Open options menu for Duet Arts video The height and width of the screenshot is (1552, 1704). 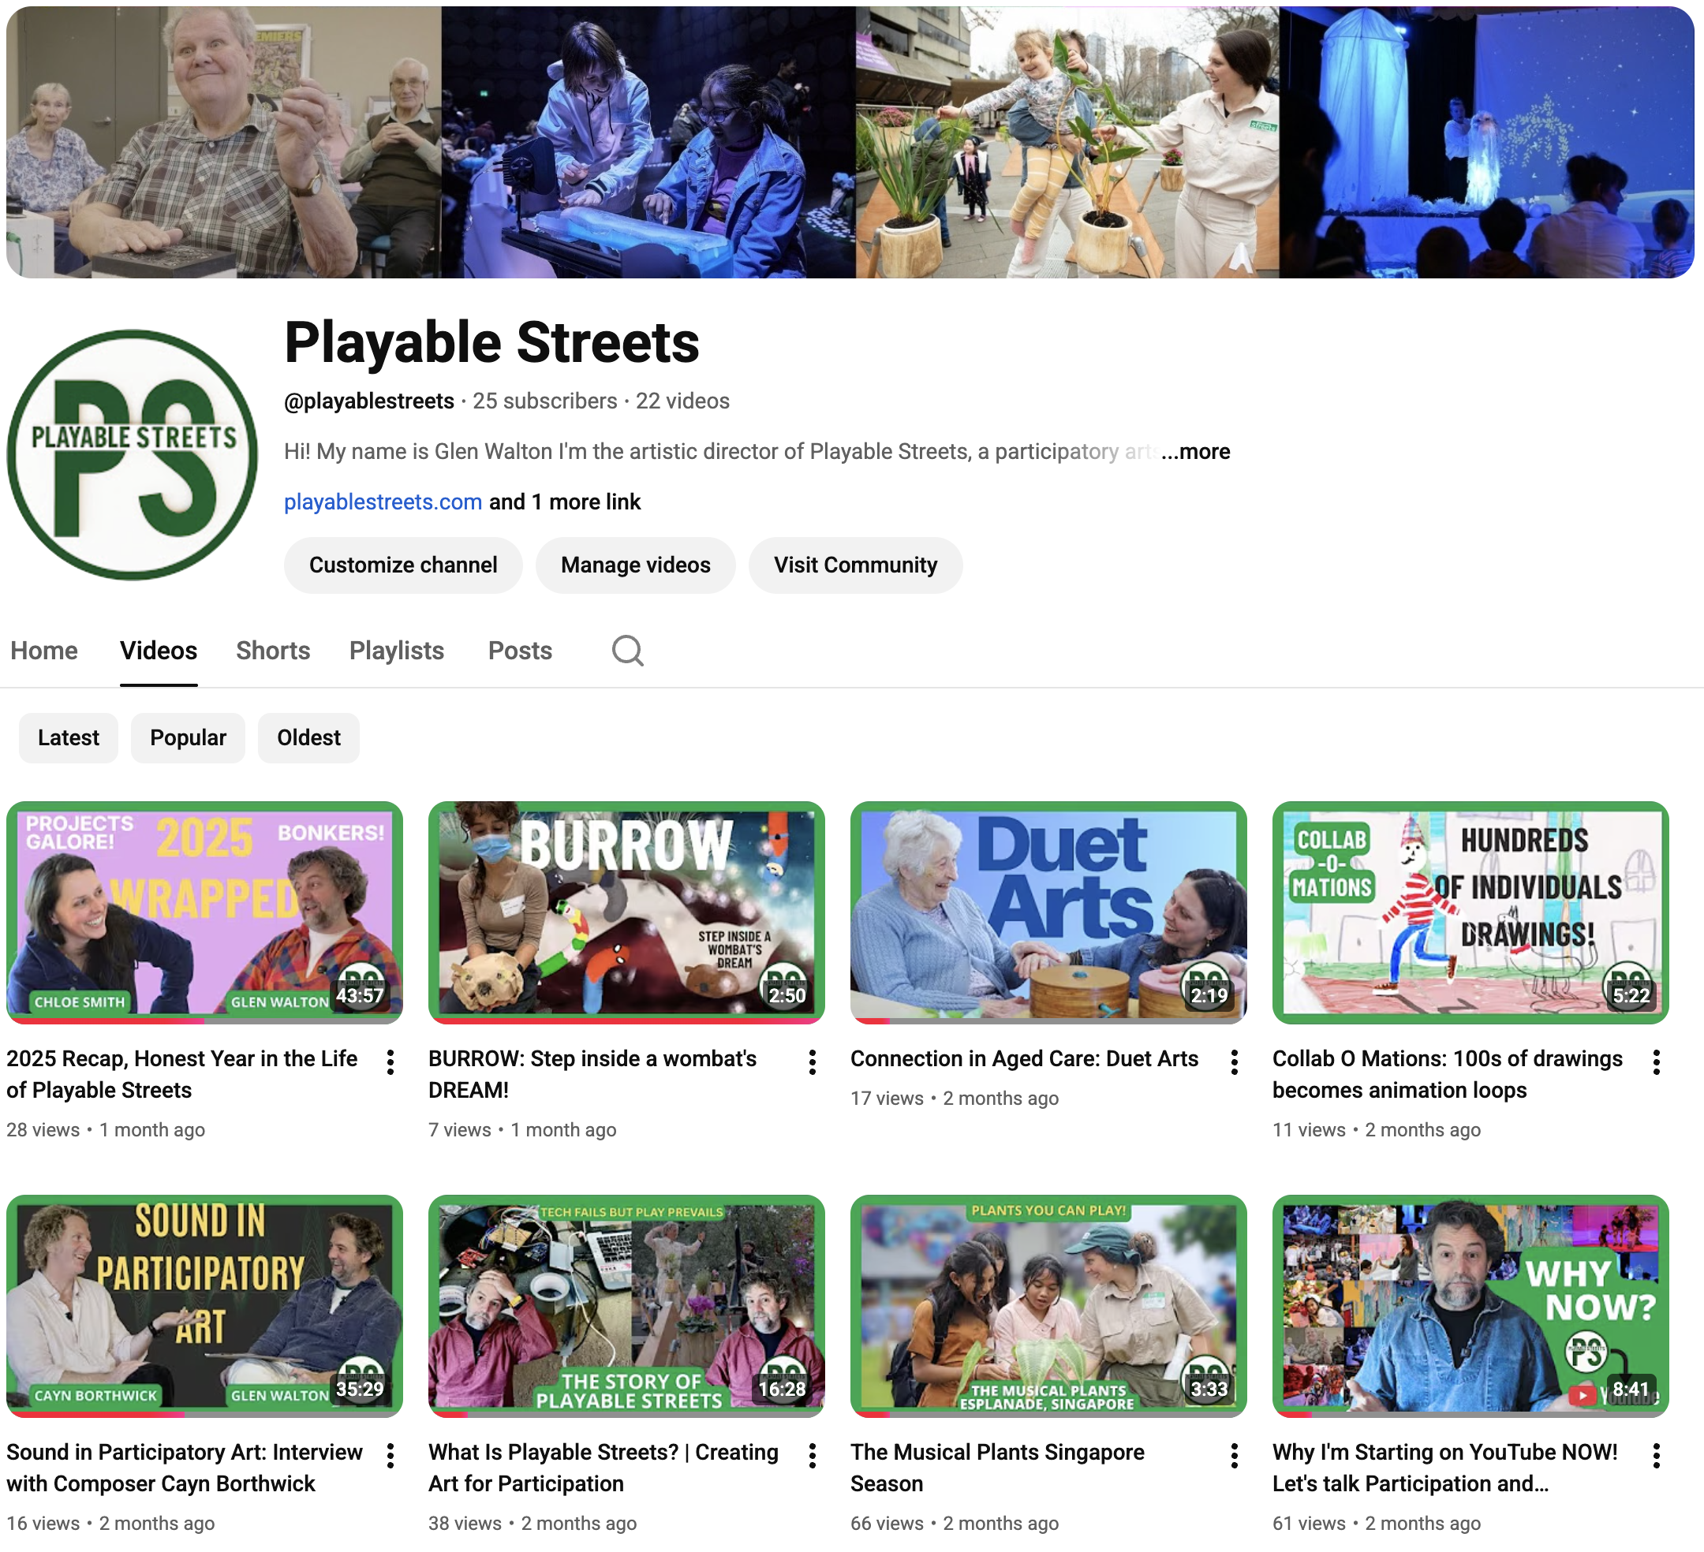coord(1234,1063)
